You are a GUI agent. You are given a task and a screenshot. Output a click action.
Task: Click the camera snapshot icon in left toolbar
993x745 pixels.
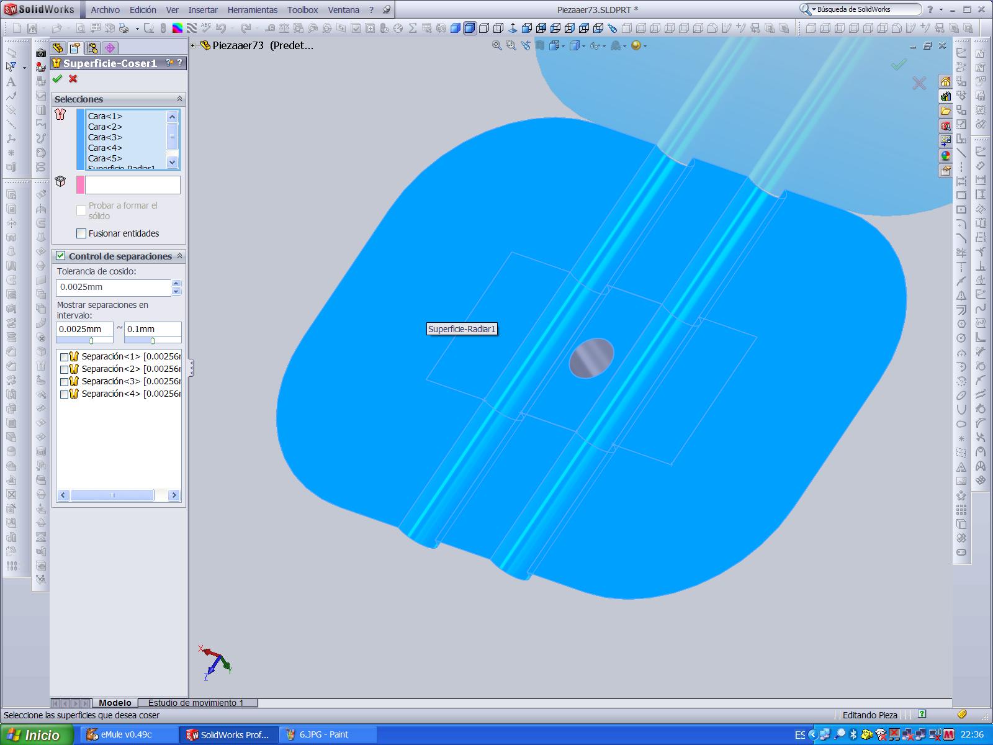click(x=41, y=53)
